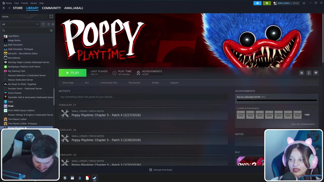This screenshot has width=324, height=182.
Task: Click the +93 locked achievements count
Action: pyautogui.click(x=307, y=115)
